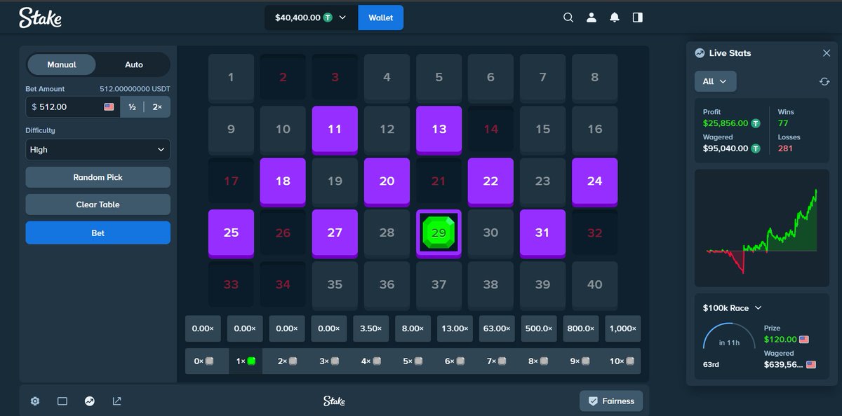Open the Fairness button

coord(610,401)
